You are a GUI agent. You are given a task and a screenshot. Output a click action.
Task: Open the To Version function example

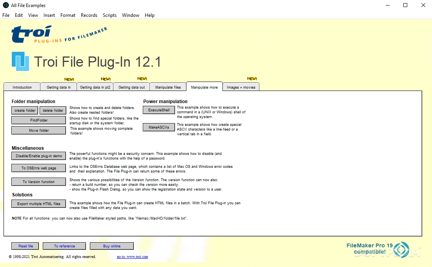[x=38, y=182]
